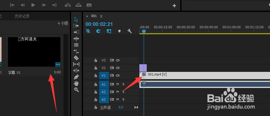Select the Rate Stretch tool

pos(76,51)
